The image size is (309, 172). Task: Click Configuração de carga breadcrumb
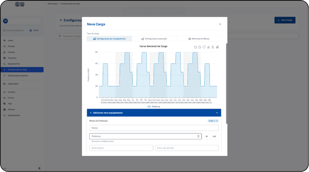click(70, 4)
